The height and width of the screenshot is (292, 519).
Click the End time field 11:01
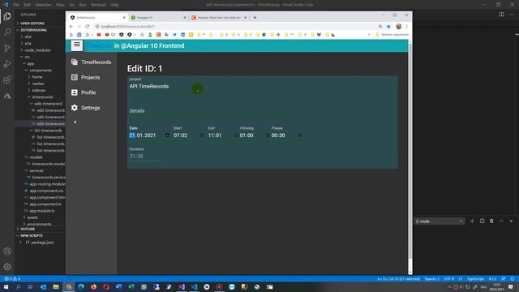tap(215, 135)
